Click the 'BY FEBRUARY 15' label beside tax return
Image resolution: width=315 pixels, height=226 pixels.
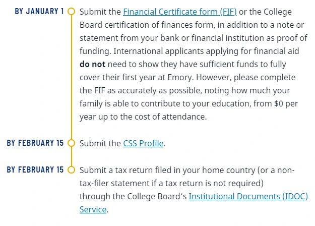click(35, 169)
